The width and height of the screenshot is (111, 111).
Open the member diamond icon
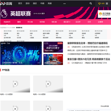pos(99,4)
